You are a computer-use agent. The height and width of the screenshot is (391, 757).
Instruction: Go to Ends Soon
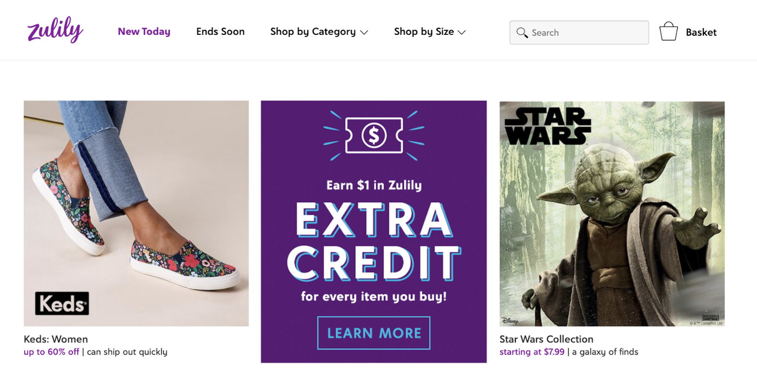[220, 31]
